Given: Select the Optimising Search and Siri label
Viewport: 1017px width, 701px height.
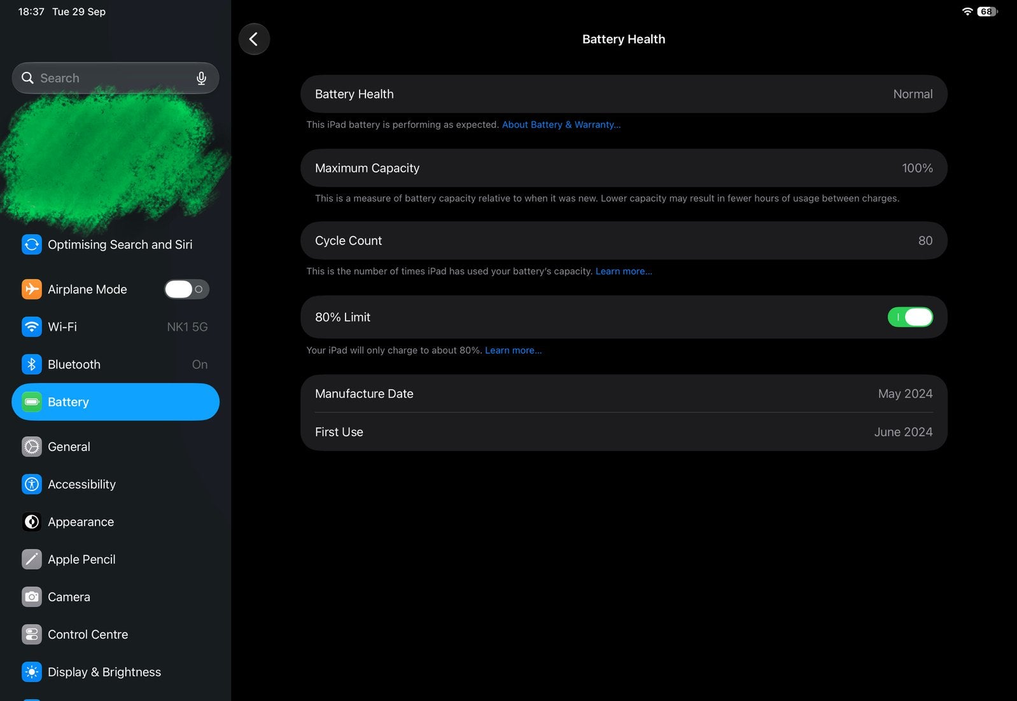Looking at the screenshot, I should point(120,244).
